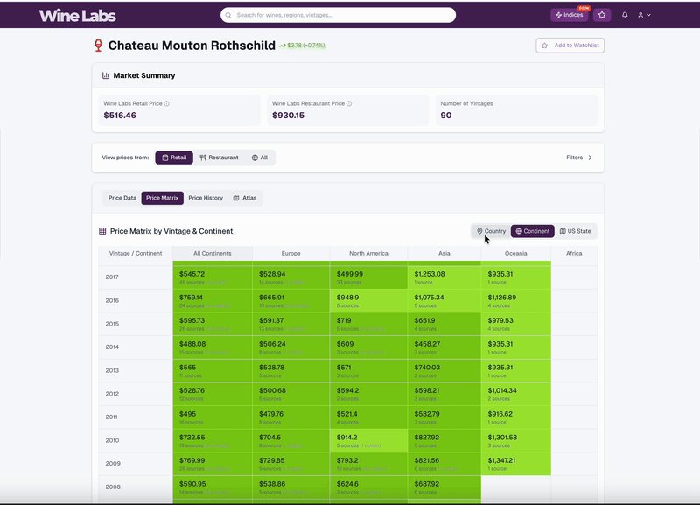Click the 2016 vintage row label
This screenshot has height=505, width=700.
pyautogui.click(x=112, y=300)
